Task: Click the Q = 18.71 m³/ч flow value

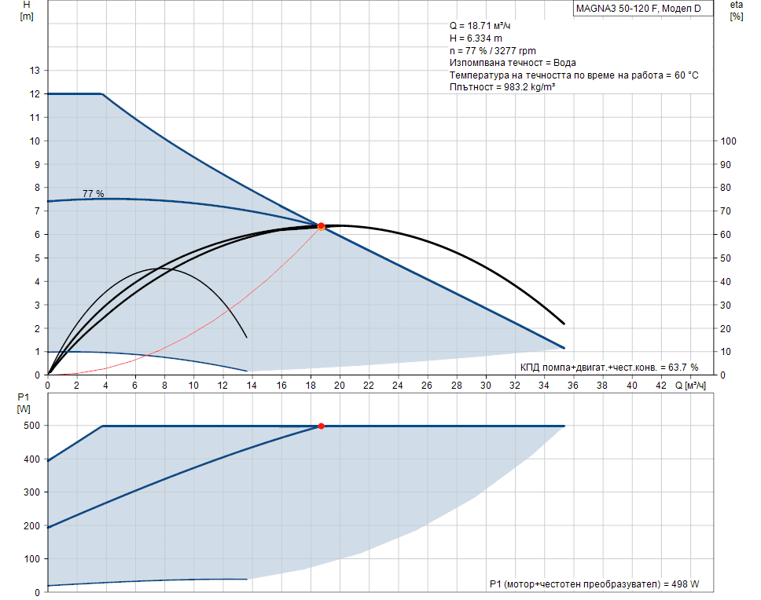Action: point(480,26)
